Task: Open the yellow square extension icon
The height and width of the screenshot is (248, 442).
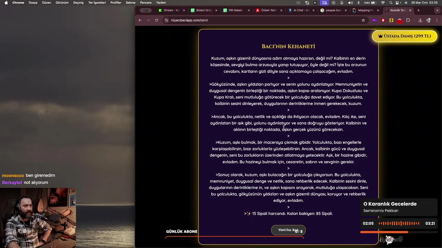Action: pyautogui.click(x=391, y=20)
